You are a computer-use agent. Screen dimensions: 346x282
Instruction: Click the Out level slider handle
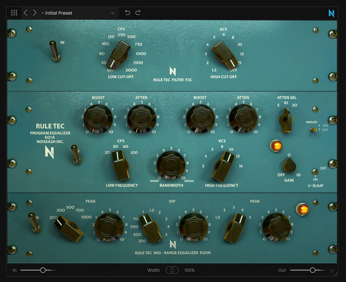click(312, 270)
